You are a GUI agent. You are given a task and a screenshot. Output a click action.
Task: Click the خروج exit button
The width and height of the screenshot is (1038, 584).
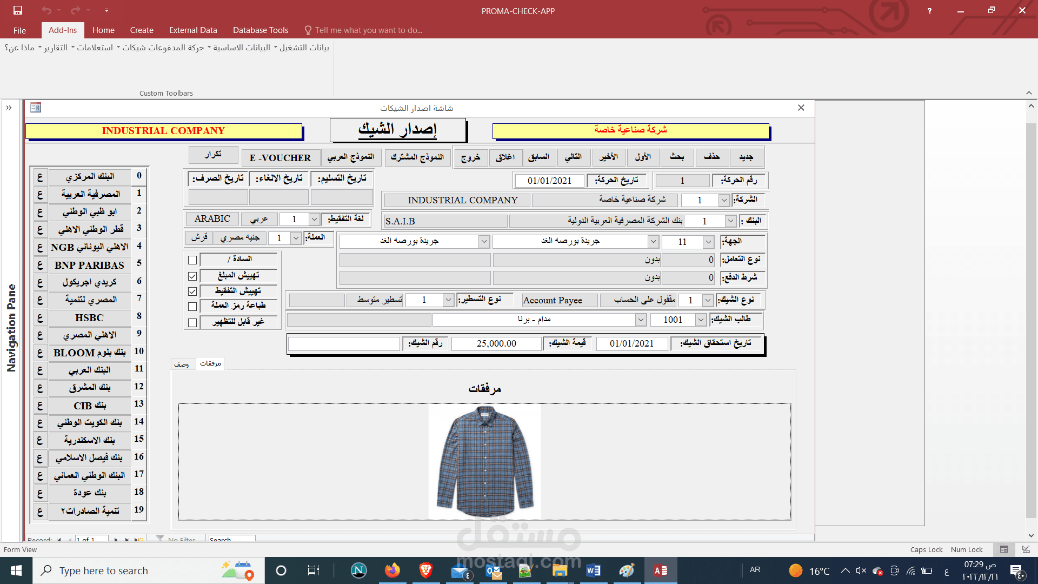[x=470, y=157]
